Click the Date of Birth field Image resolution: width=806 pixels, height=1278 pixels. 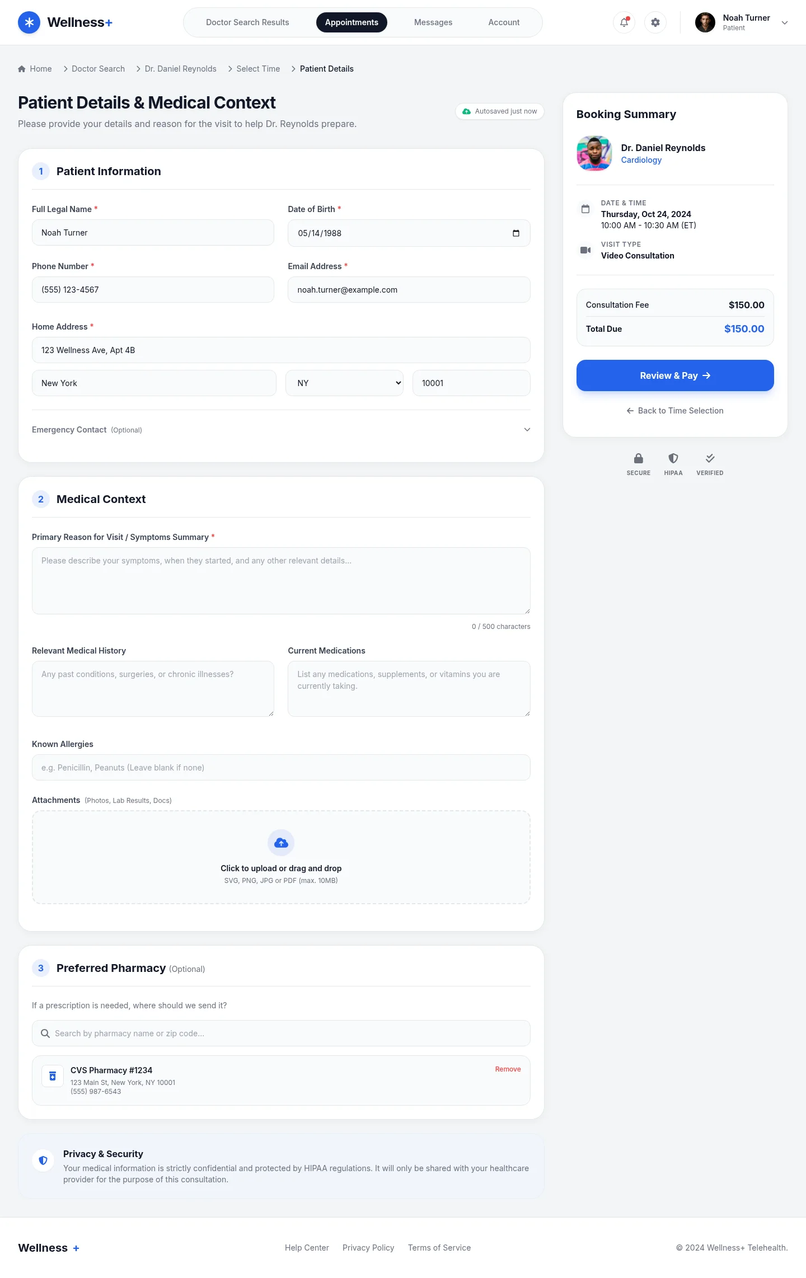[x=409, y=233]
